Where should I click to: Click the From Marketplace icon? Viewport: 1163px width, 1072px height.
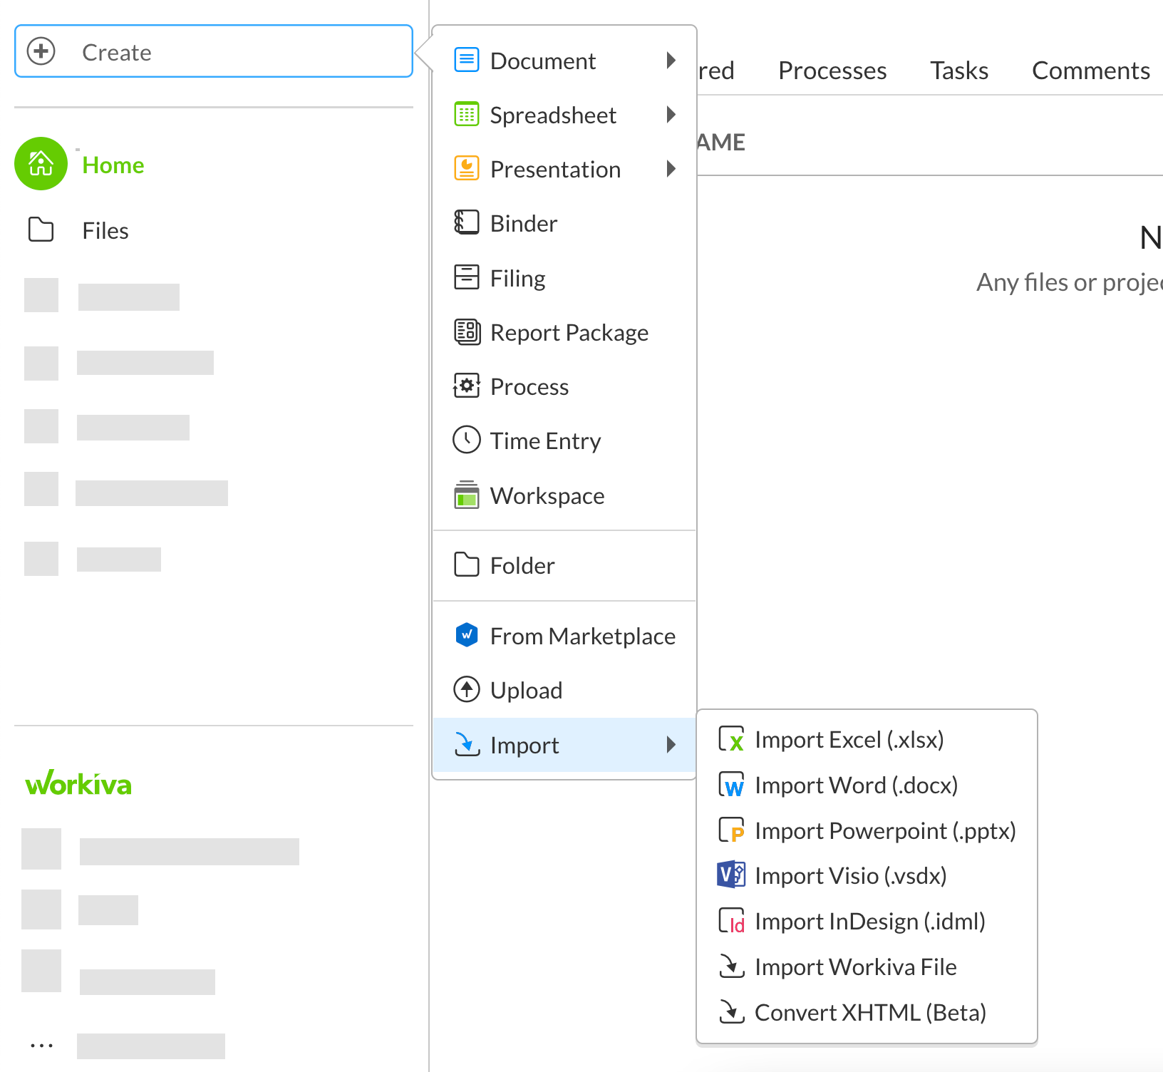pyautogui.click(x=467, y=635)
